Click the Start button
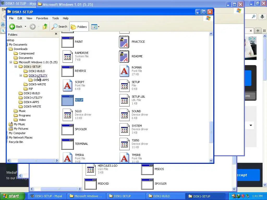The image size is (267, 200). click(12, 196)
